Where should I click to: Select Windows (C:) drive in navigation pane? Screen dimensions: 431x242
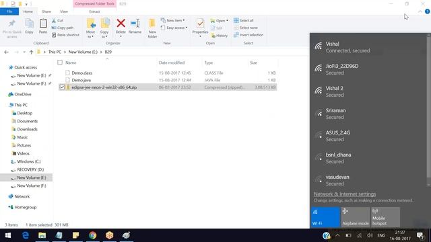tap(28, 161)
